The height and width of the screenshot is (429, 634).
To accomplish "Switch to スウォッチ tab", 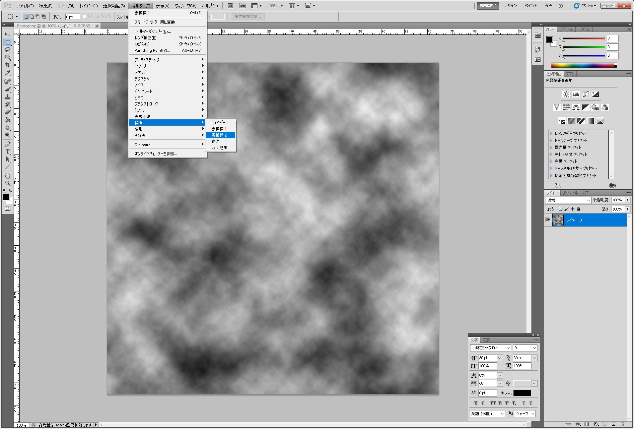I will pyautogui.click(x=566, y=29).
